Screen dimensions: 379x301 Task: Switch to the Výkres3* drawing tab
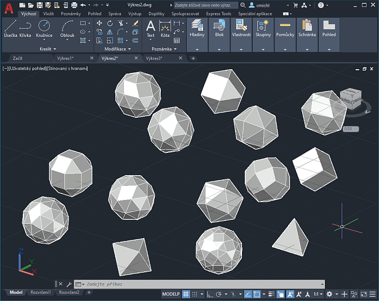click(154, 58)
